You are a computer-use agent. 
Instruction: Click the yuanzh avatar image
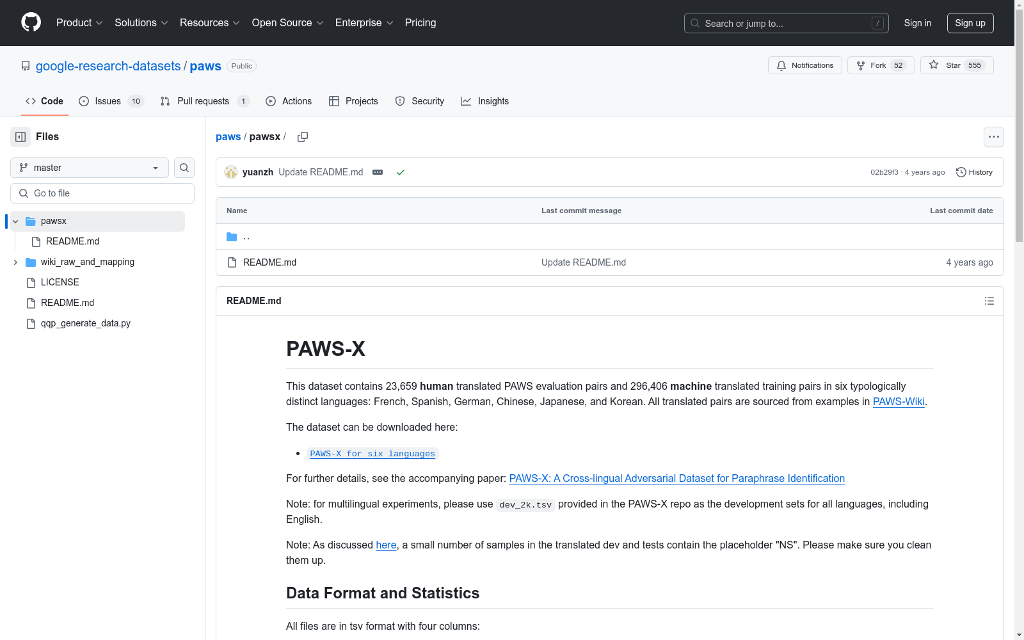click(x=231, y=172)
